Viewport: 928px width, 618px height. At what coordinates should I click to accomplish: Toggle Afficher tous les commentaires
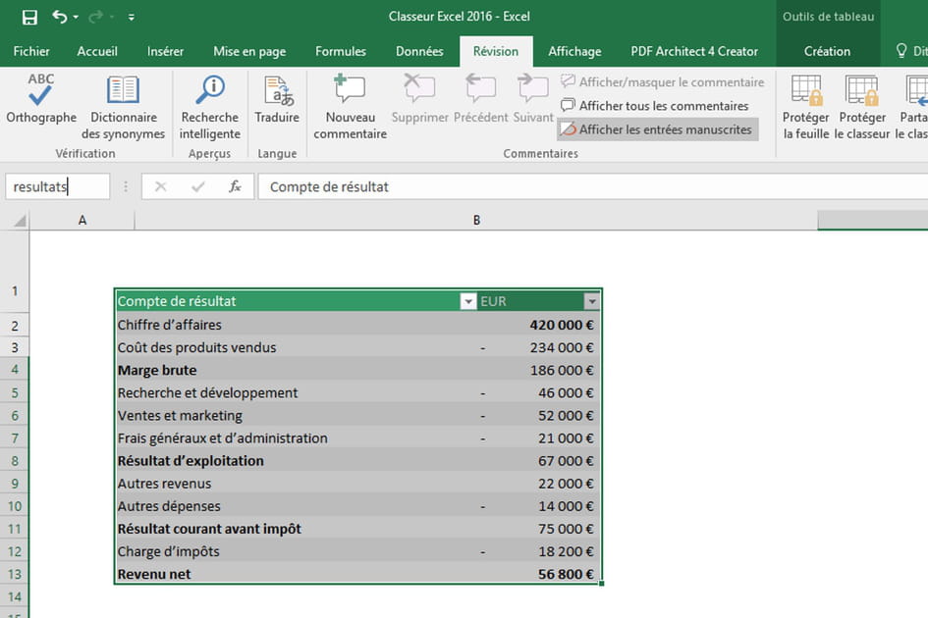point(654,106)
